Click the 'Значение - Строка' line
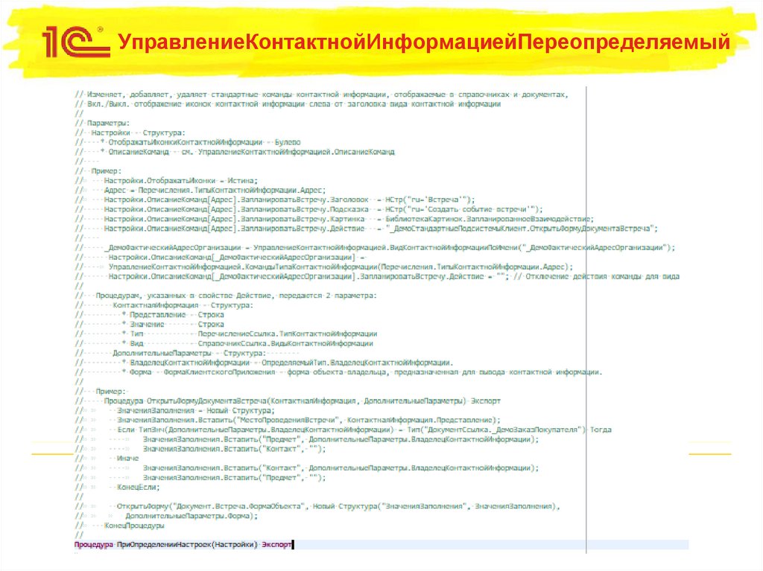Viewport: 763px width, 571px height. [x=149, y=324]
